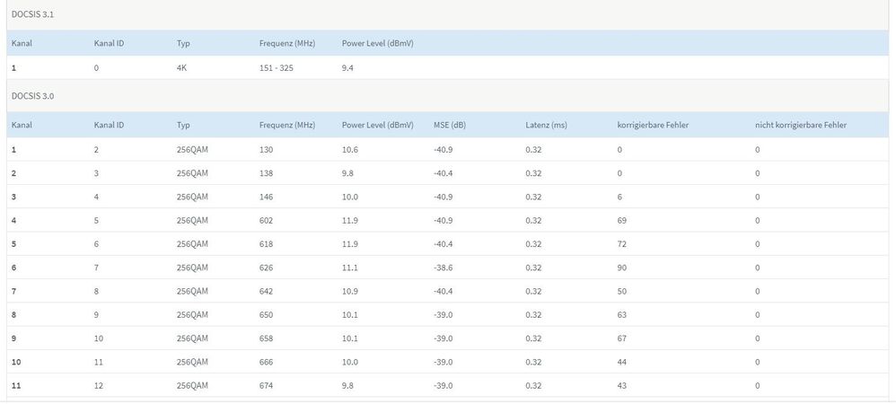Click the 130 MHz frequency cell
This screenshot has width=896, height=404.
[266, 149]
